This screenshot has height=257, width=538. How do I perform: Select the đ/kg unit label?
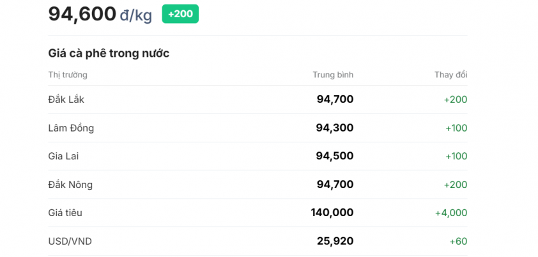pos(136,15)
